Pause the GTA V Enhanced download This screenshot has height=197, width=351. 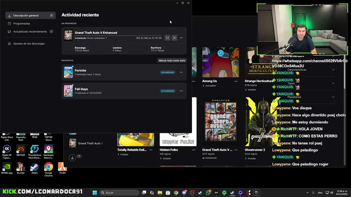[167, 38]
